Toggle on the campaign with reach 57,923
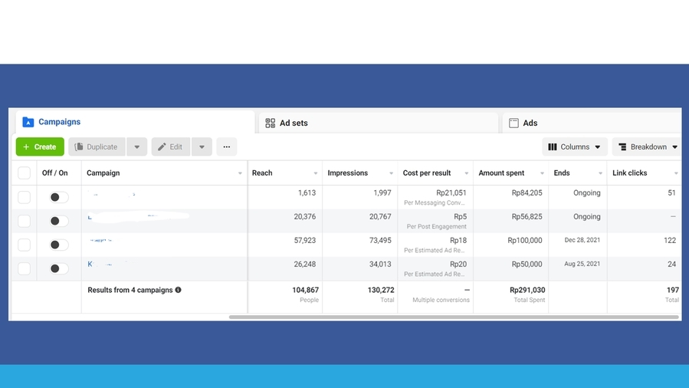689x388 pixels. (x=59, y=245)
